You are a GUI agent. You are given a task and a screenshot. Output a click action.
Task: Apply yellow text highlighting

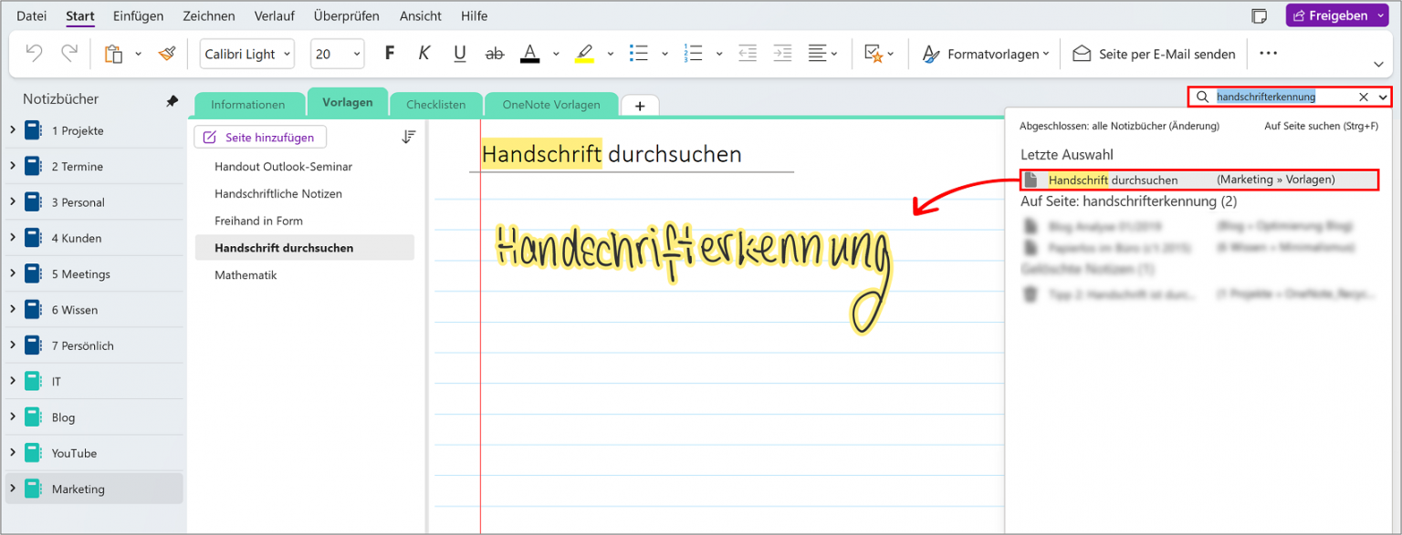coord(584,53)
